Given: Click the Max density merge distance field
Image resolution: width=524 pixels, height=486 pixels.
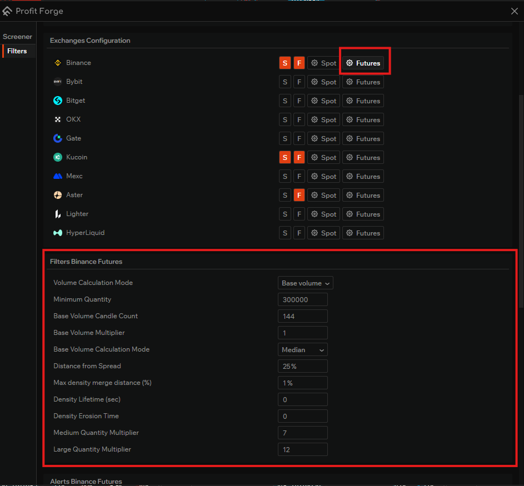Looking at the screenshot, I should pos(303,383).
